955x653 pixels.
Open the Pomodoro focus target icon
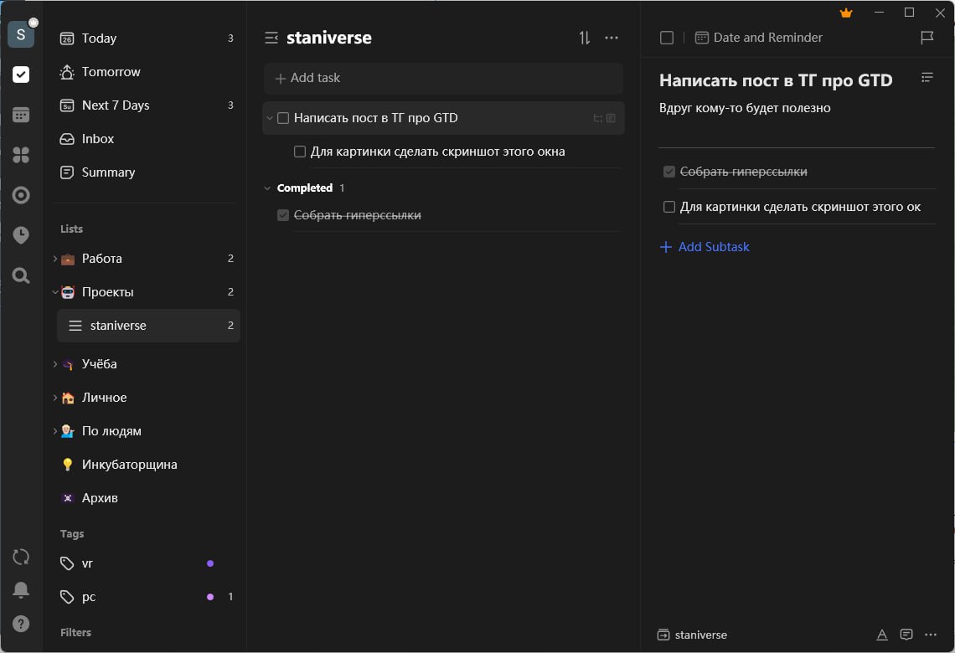pyautogui.click(x=21, y=195)
